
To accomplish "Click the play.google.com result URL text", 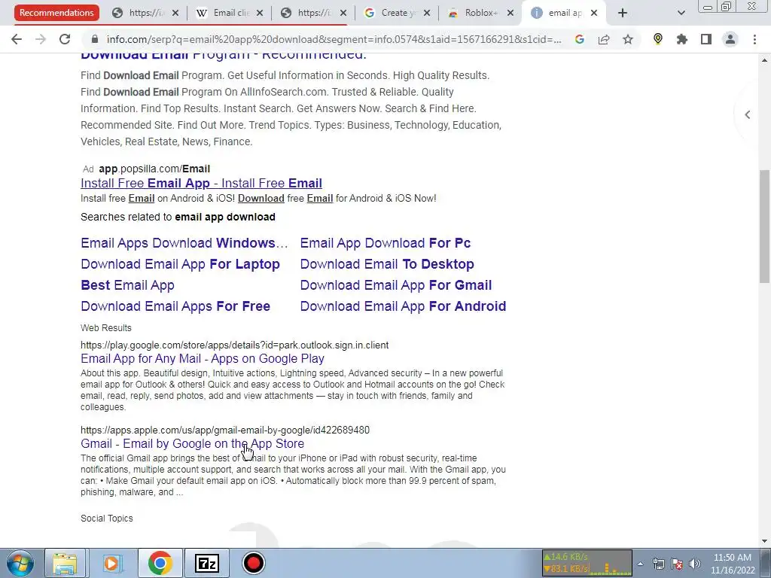I will coord(235,345).
